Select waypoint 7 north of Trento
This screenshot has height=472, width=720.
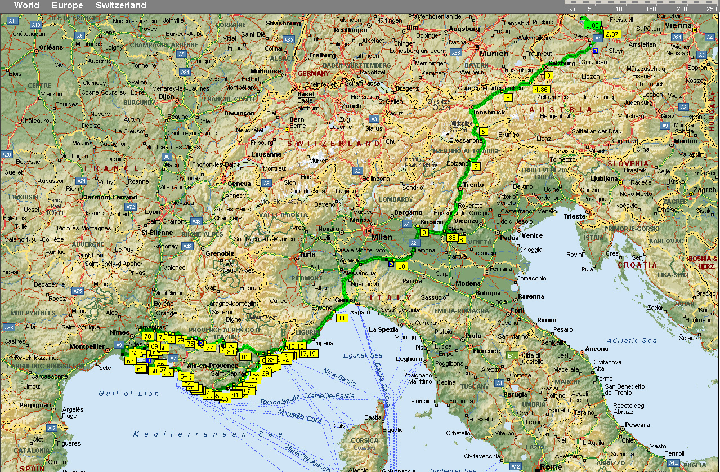[476, 167]
